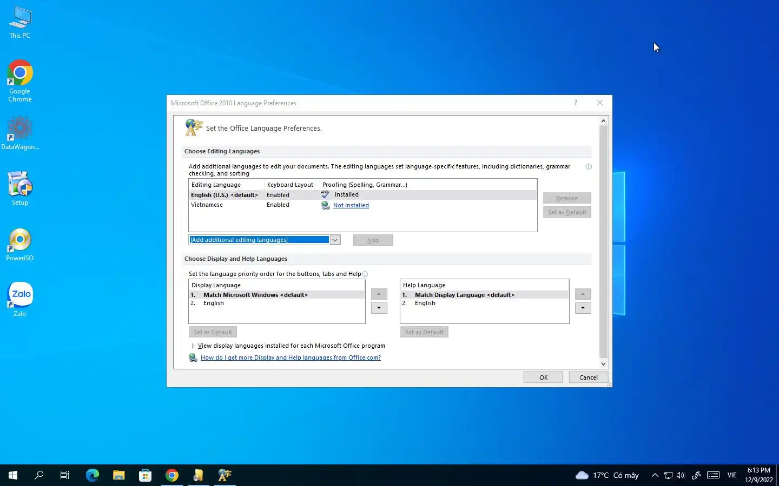Screen dimensions: 779x486
Task: Move help language up with arrow button
Action: coord(583,294)
